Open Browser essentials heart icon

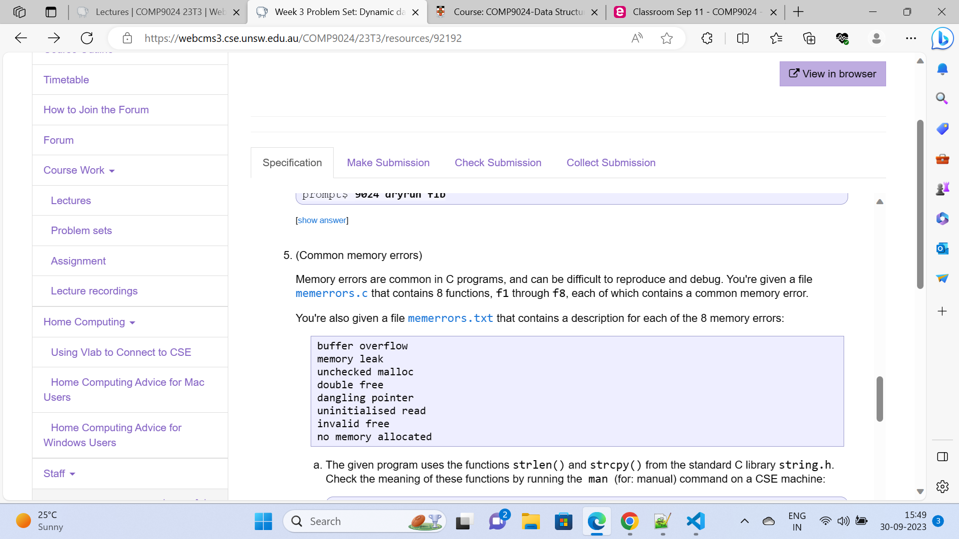[842, 38]
